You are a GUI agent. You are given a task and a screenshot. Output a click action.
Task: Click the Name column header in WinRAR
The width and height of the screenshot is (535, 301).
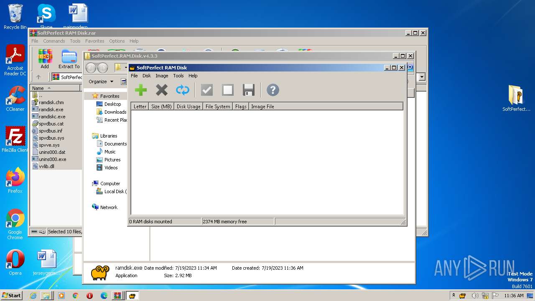click(55, 88)
